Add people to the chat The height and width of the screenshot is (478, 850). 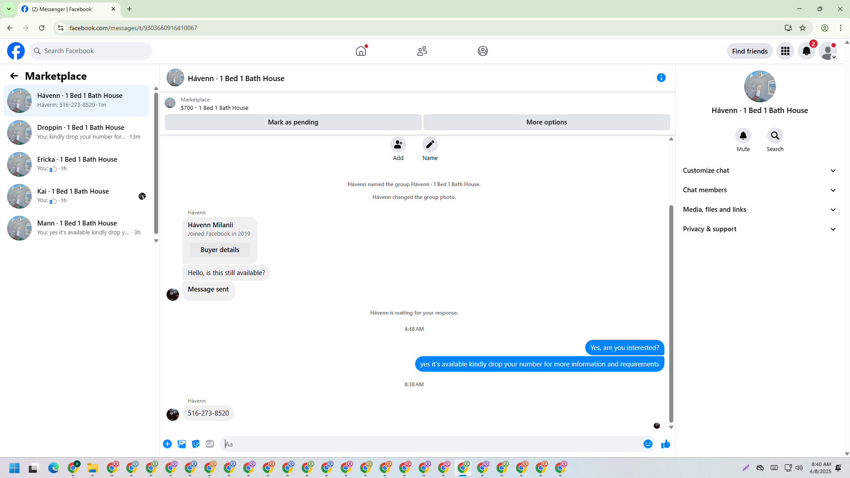coord(398,144)
